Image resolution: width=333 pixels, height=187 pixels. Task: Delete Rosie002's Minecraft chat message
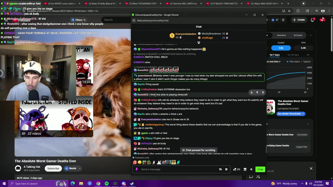click(x=263, y=92)
